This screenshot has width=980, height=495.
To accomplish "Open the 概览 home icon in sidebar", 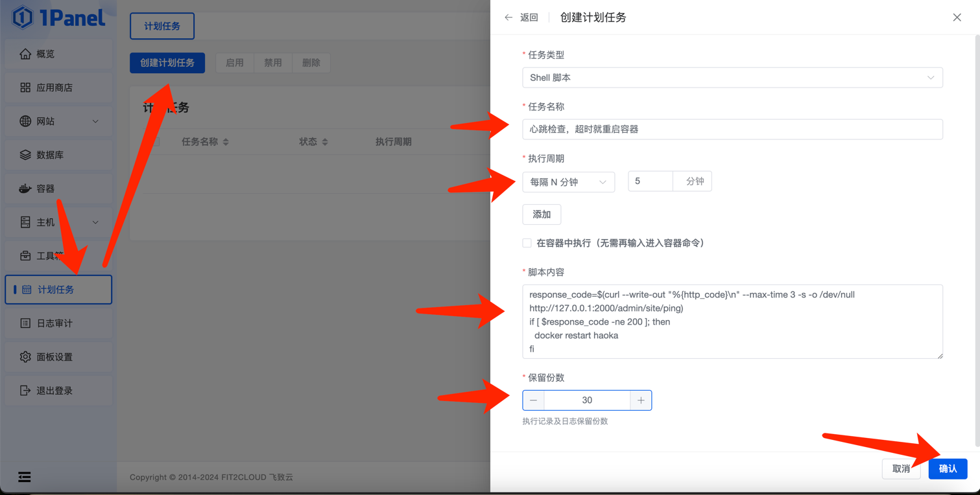I will coord(25,54).
